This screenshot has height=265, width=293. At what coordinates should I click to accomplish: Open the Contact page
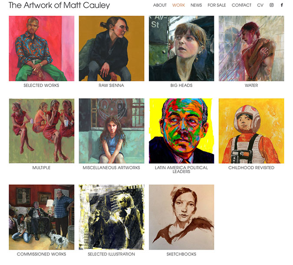(241, 5)
